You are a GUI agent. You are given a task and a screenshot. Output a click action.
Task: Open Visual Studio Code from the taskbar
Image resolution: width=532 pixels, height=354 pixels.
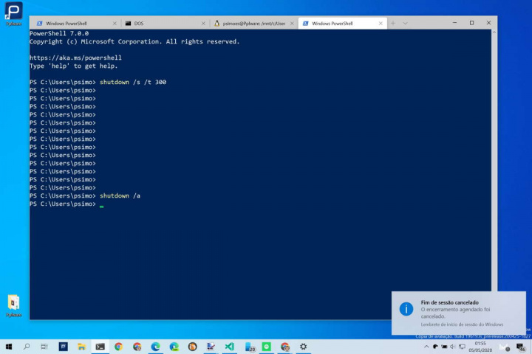(230, 346)
